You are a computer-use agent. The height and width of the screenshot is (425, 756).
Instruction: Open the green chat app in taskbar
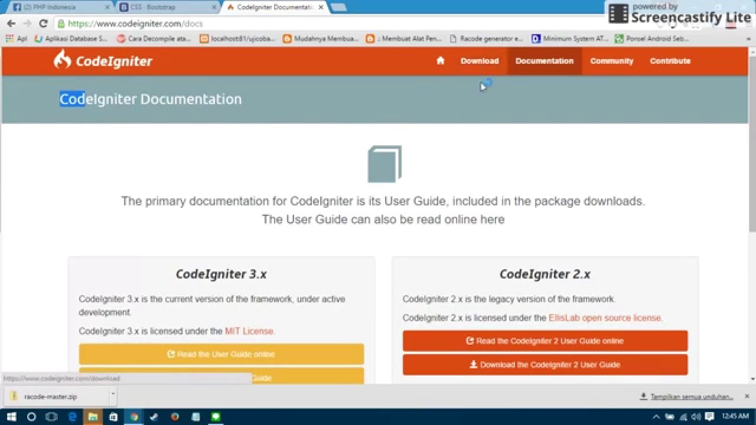click(216, 416)
